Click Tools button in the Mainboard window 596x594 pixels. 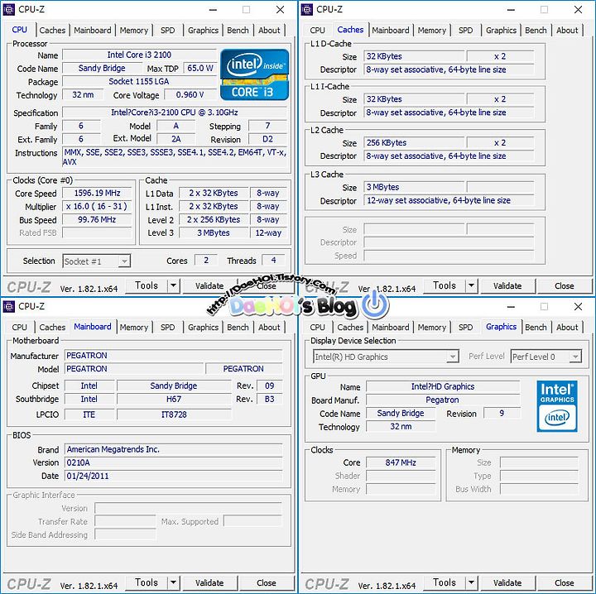[x=147, y=582]
